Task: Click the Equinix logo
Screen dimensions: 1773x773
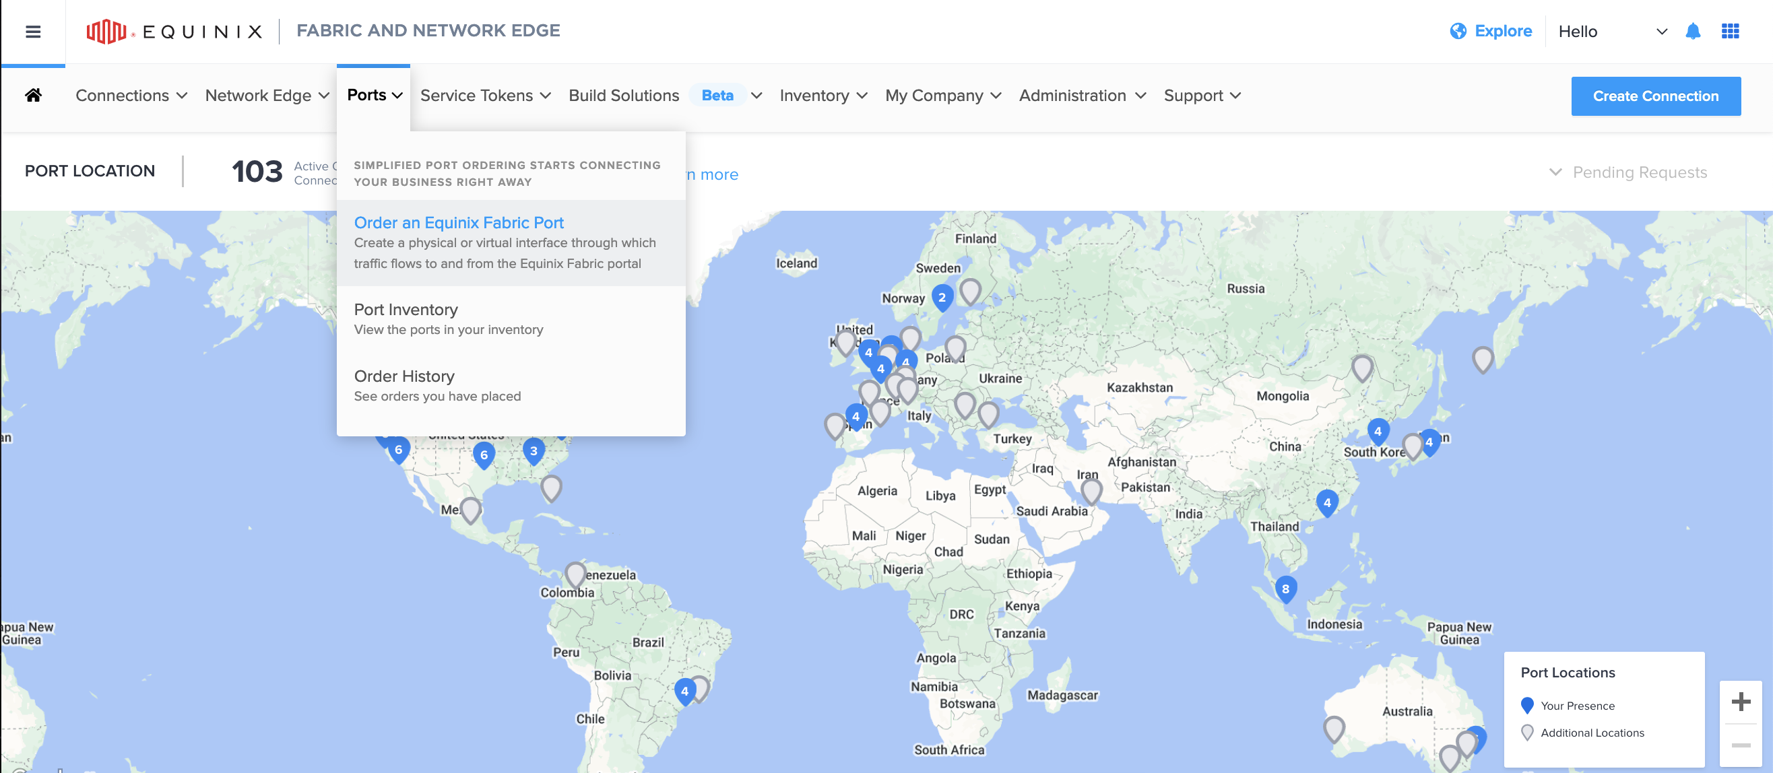Action: tap(174, 31)
